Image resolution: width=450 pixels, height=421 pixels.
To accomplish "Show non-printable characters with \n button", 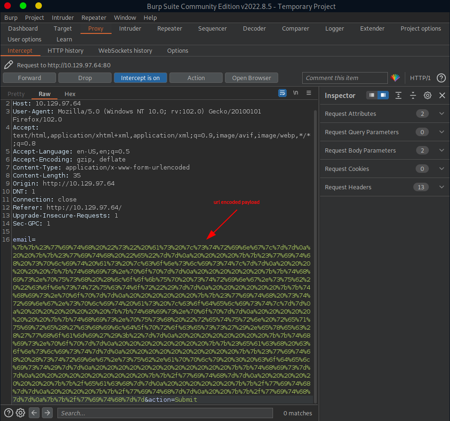I will 296,93.
